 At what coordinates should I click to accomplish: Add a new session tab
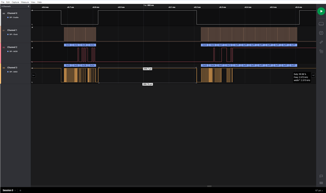pos(20,190)
